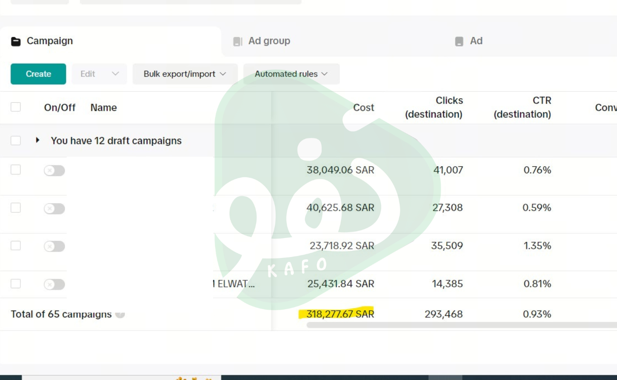The image size is (617, 380).
Task: Open the Edit dropdown
Action: tap(99, 74)
